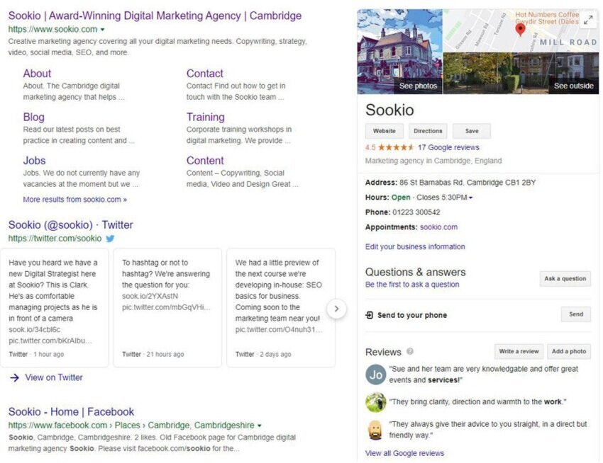Click the Ask a question button

point(565,279)
